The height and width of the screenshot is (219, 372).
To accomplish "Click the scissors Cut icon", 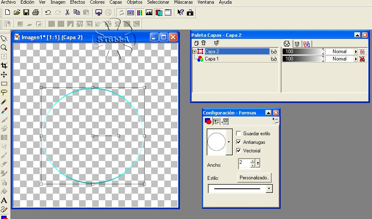I will (x=67, y=12).
